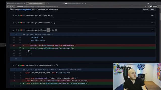Open components/apps/TinyMCE/functions.ts file link
161x90 pixels.
40,65
